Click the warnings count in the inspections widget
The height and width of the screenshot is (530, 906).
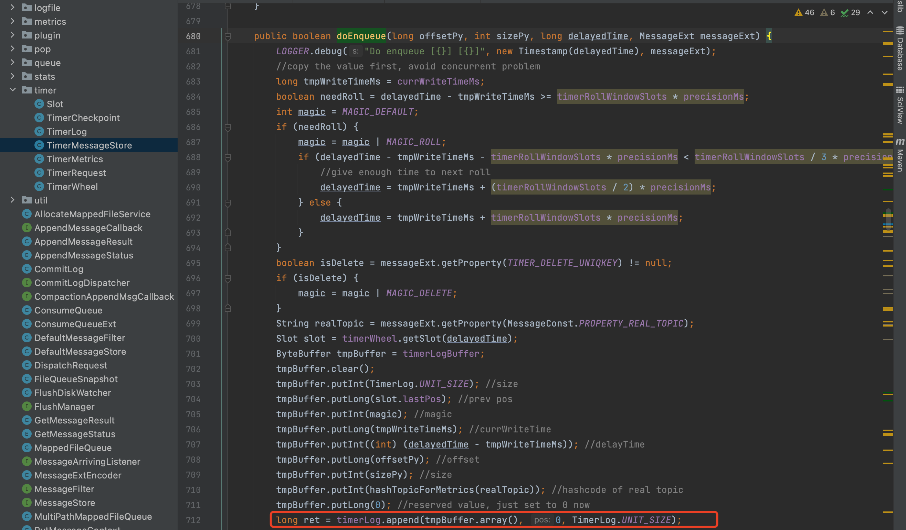pyautogui.click(x=804, y=12)
